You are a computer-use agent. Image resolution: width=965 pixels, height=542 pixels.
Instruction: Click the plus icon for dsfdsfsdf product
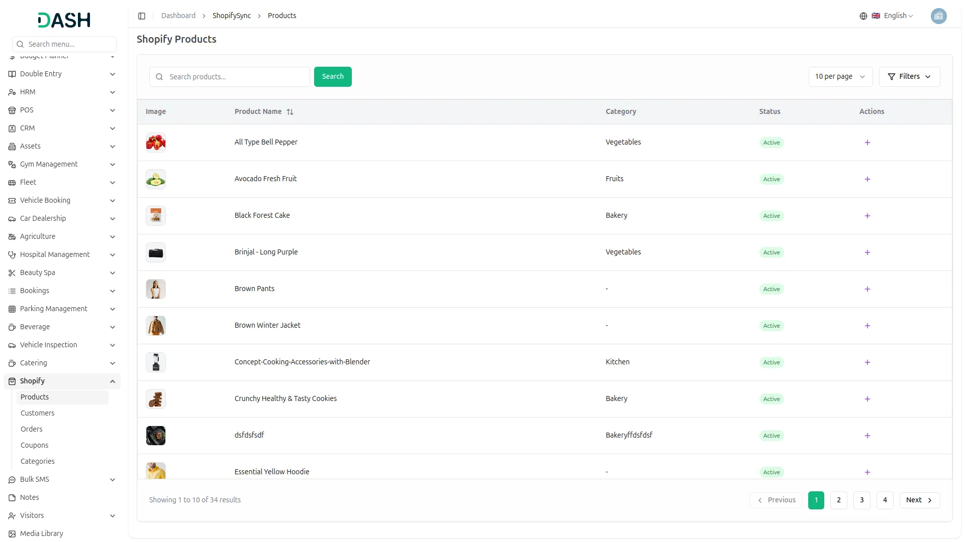[867, 436]
